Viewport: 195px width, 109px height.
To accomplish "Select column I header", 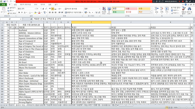I will pyautogui.click(x=91, y=22).
